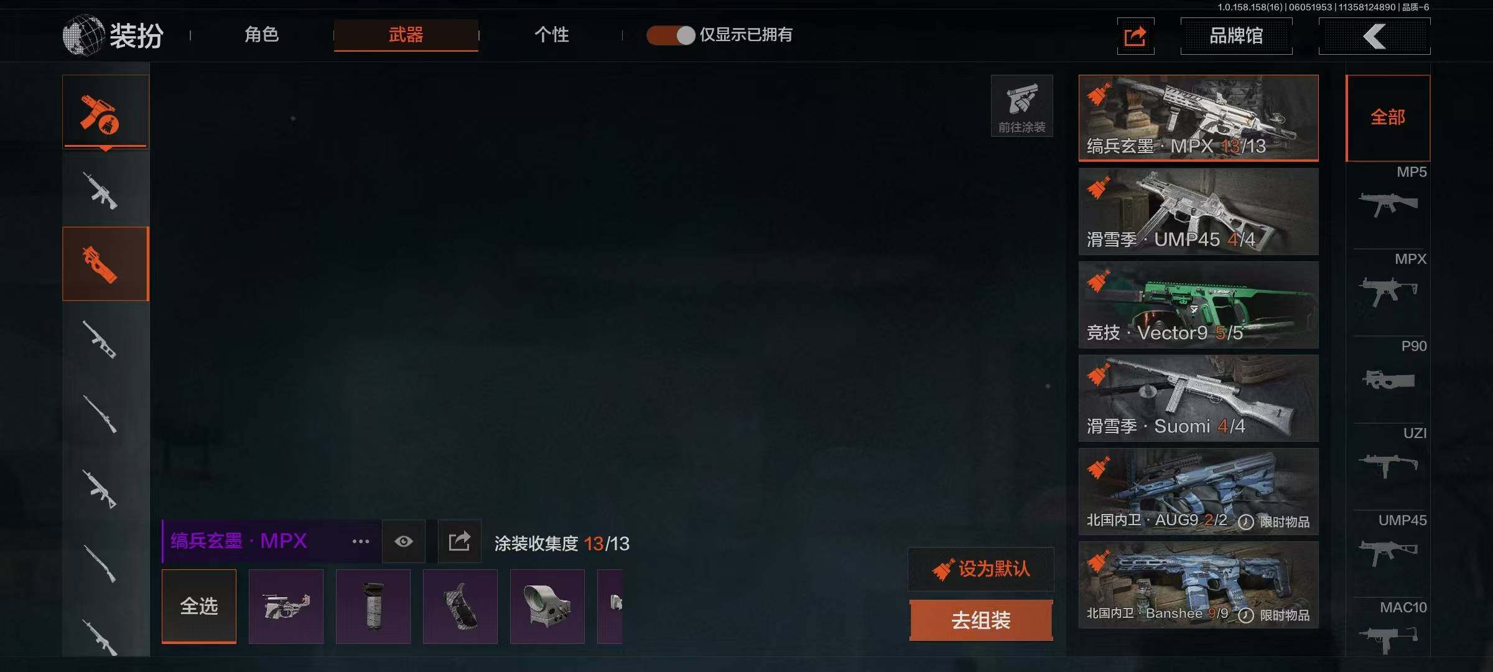Toggle 仅显示已拥有 owned-only switch
Screen dimensions: 1493x672
pyautogui.click(x=670, y=35)
